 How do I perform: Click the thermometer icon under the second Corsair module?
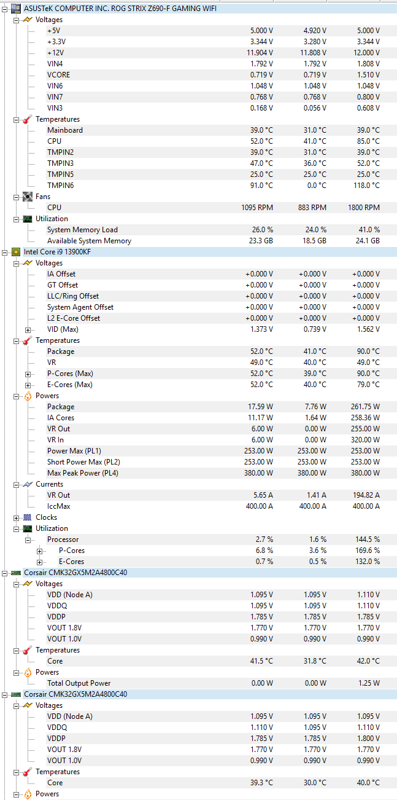point(27,772)
